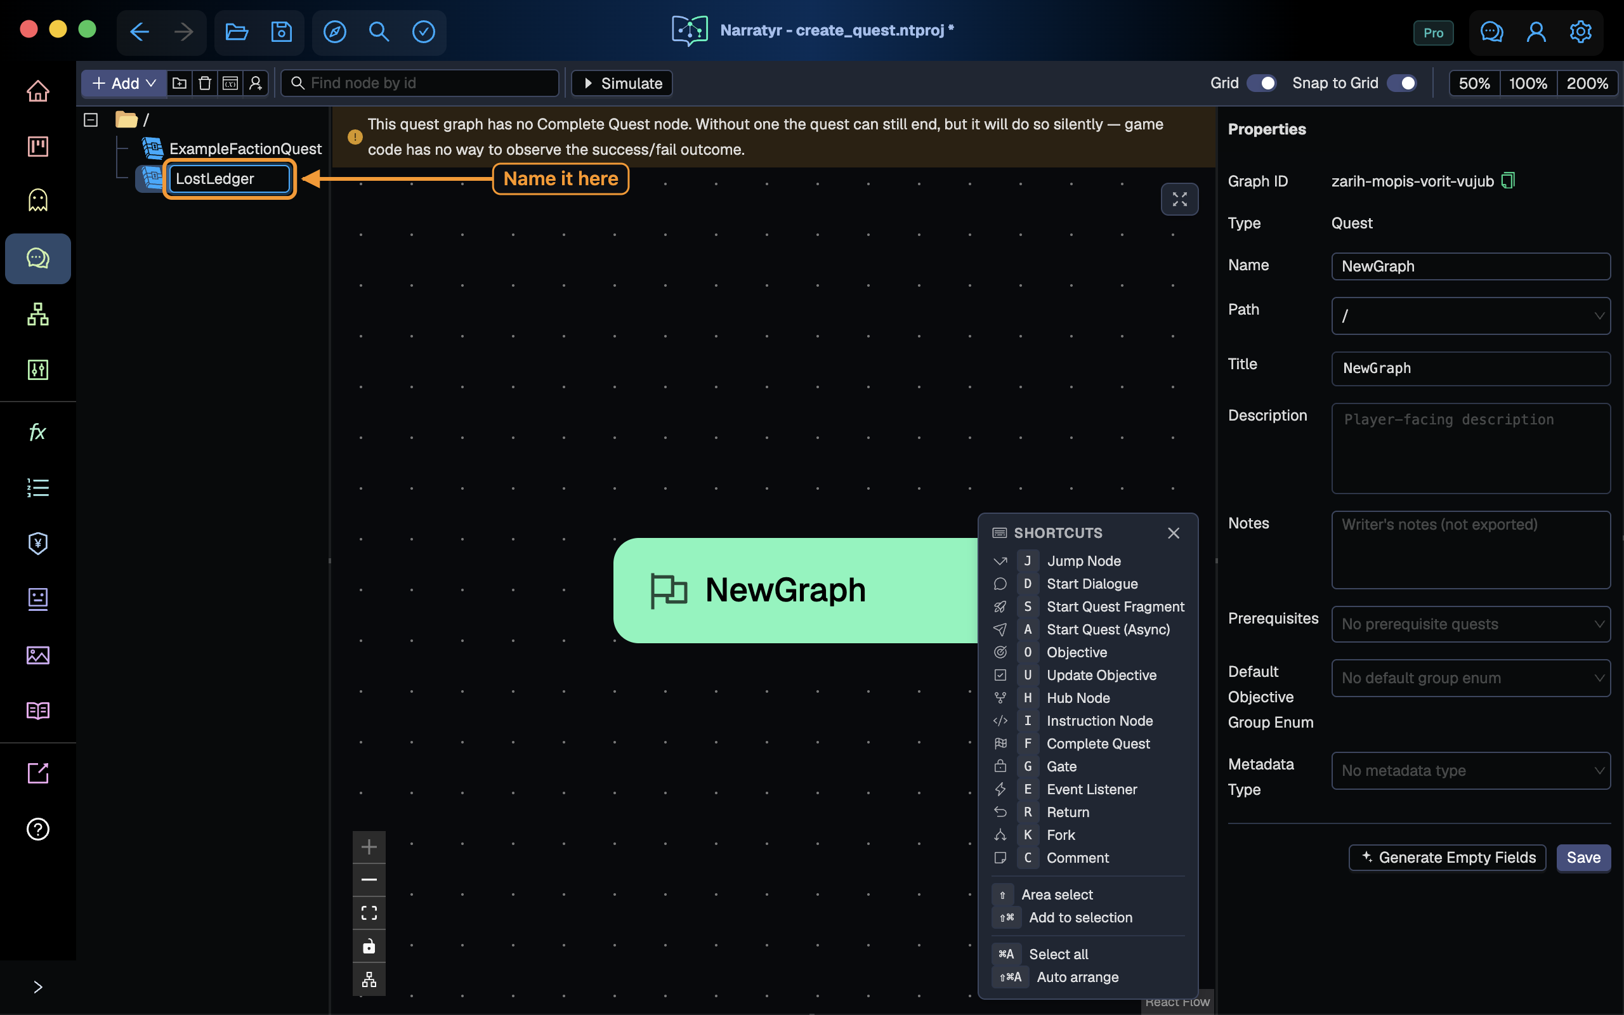Toggle the Snap to Grid switch
Image resolution: width=1624 pixels, height=1015 pixels.
coord(1402,83)
